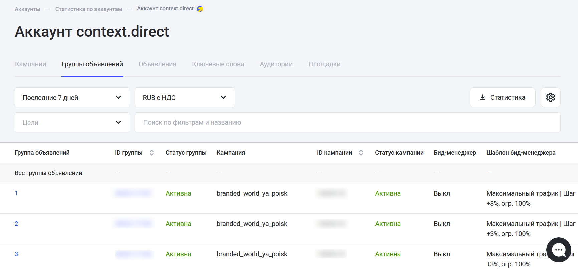This screenshot has width=578, height=273.
Task: Switch to the Объявления tab
Action: [x=157, y=64]
